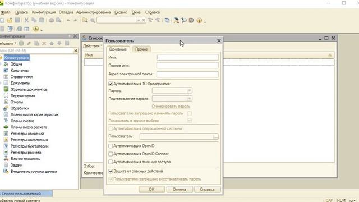Enable Аутентификация OpenID Connect checkbox
Screen dimensions: 359x202
(111, 154)
